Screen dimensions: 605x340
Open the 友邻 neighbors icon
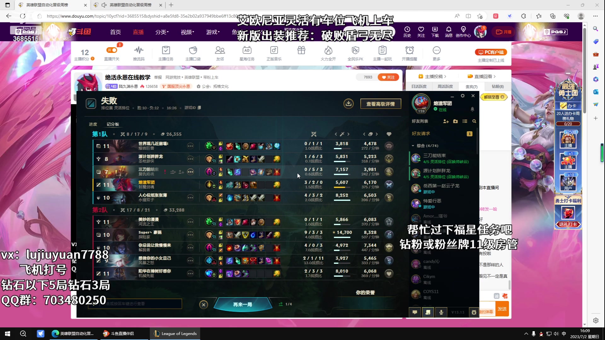tap(220, 53)
